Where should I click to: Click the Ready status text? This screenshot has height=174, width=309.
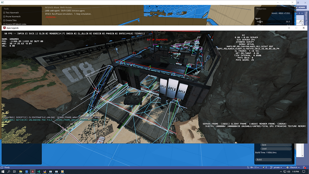7,168
